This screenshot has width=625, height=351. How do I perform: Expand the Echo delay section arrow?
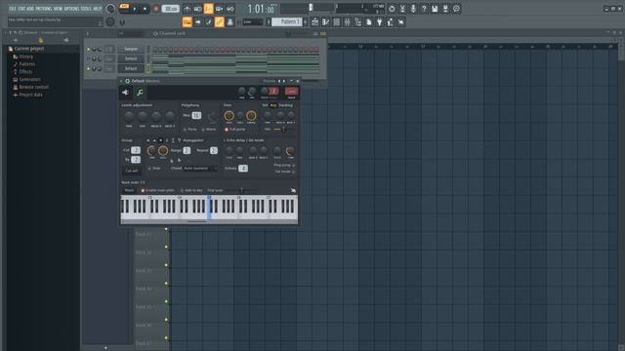coord(225,140)
